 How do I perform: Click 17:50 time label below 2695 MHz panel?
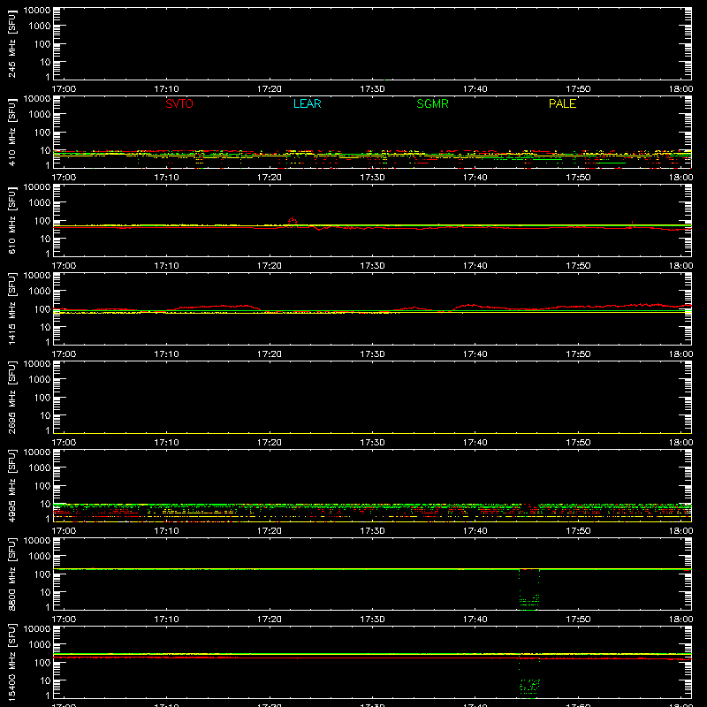(x=578, y=443)
